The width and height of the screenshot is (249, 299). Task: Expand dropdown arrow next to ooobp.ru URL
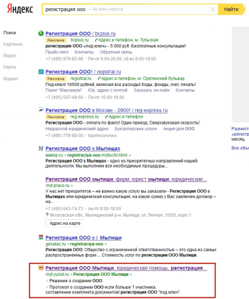pos(130,155)
